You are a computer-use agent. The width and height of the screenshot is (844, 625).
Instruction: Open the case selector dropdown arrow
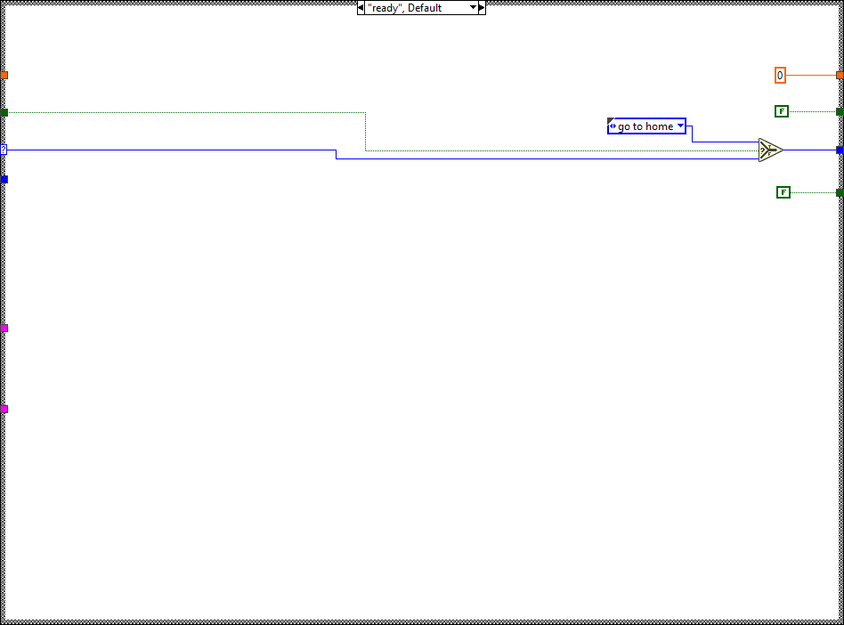473,8
